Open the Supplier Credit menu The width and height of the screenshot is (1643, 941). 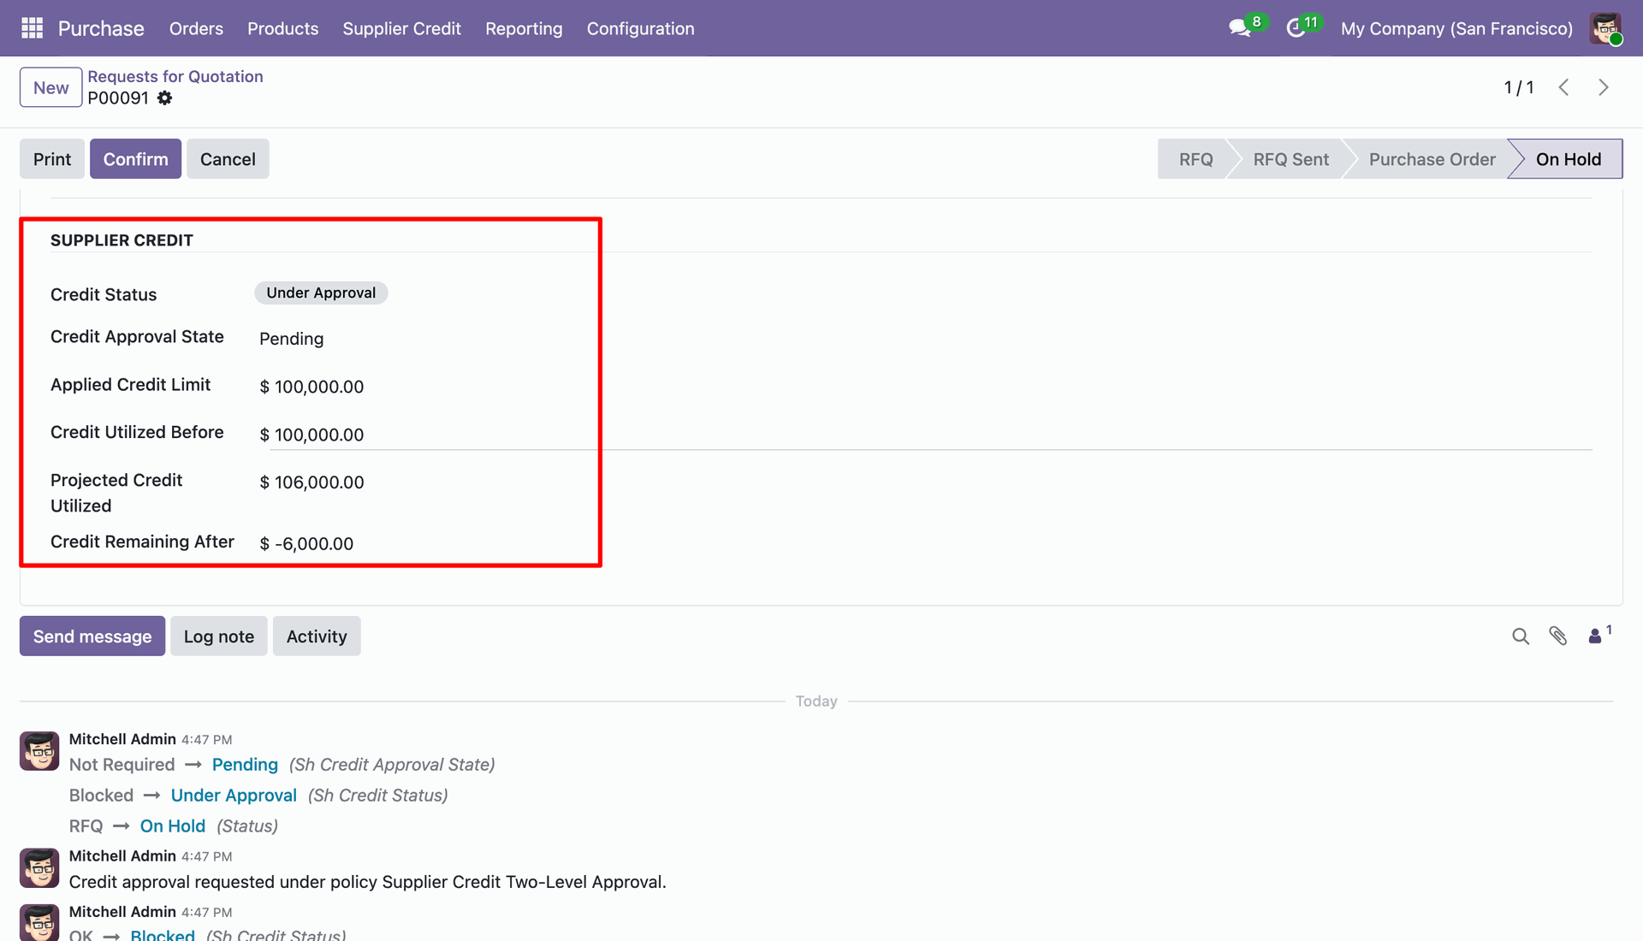[401, 28]
